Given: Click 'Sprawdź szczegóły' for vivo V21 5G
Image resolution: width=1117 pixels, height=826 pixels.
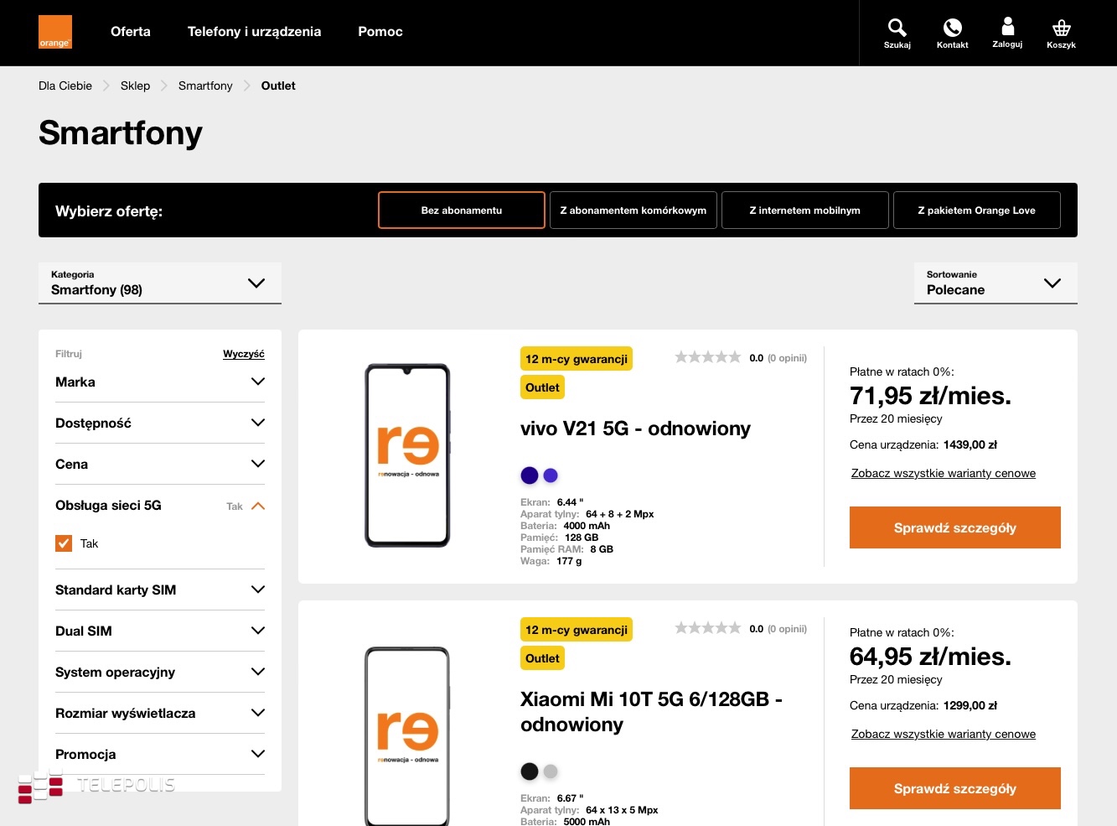Looking at the screenshot, I should [x=954, y=527].
